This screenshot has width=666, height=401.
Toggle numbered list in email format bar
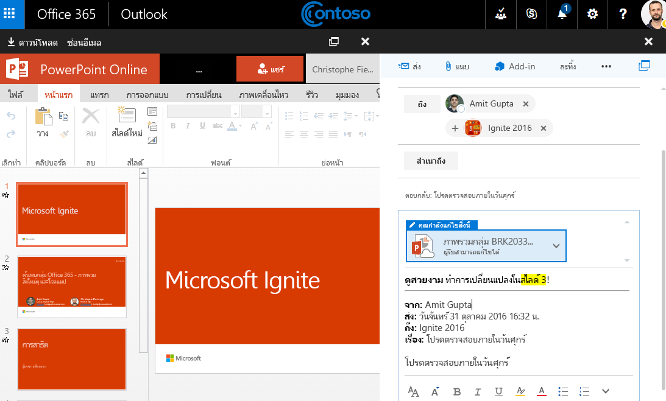coord(584,392)
